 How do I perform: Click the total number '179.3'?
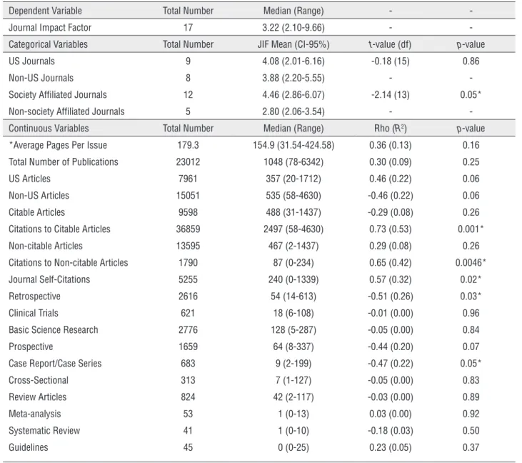pyautogui.click(x=188, y=145)
